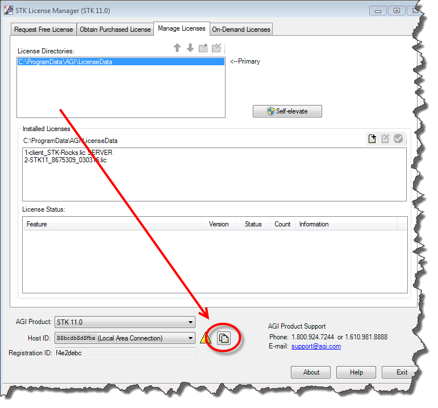Maximize the STK License Manager window
438x408 pixels.
click(397, 11)
